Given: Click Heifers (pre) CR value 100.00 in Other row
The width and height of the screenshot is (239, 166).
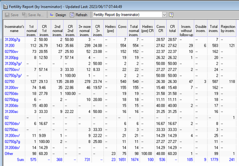Looking at the screenshot, I should pyautogui.click(x=146, y=154).
